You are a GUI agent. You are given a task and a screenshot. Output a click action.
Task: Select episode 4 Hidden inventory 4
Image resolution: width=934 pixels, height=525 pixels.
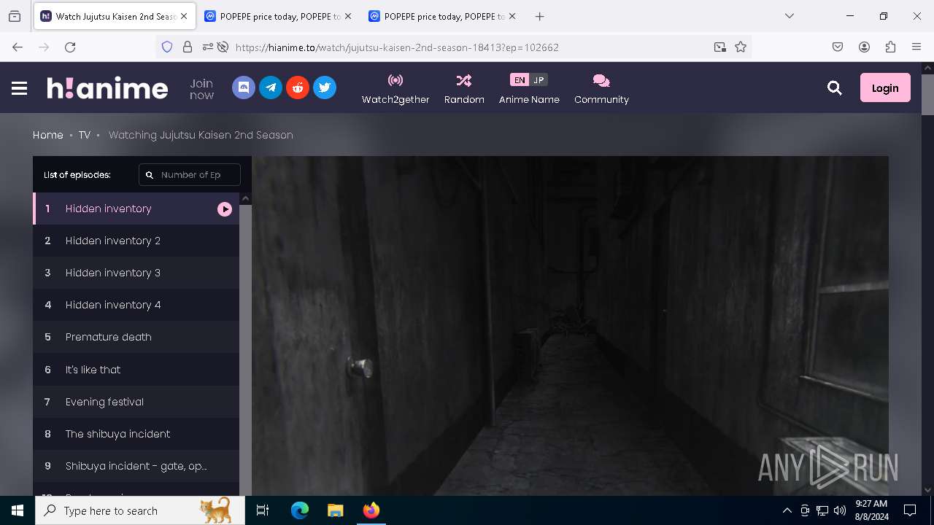pyautogui.click(x=136, y=305)
